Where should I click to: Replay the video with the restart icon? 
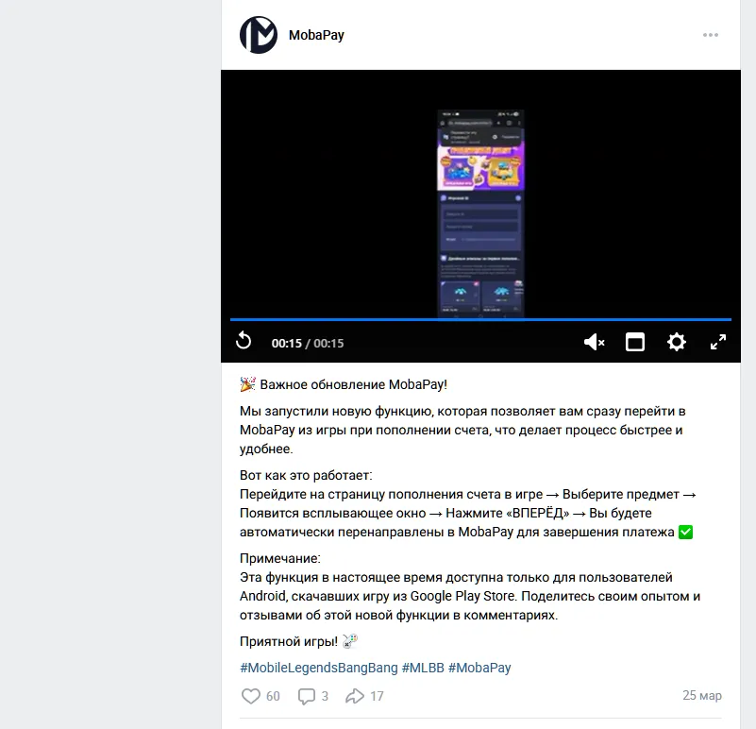[x=244, y=341]
